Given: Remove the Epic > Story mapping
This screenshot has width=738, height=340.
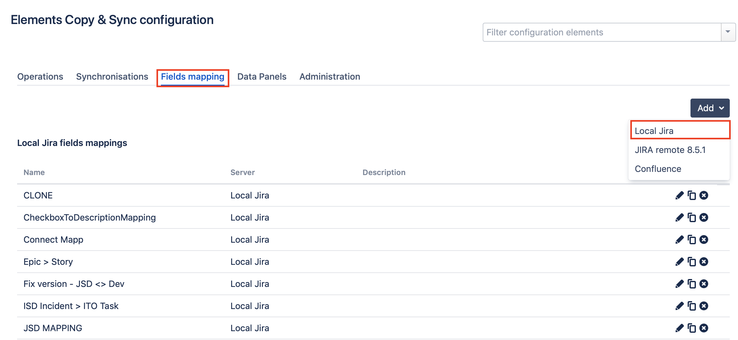Looking at the screenshot, I should [704, 262].
